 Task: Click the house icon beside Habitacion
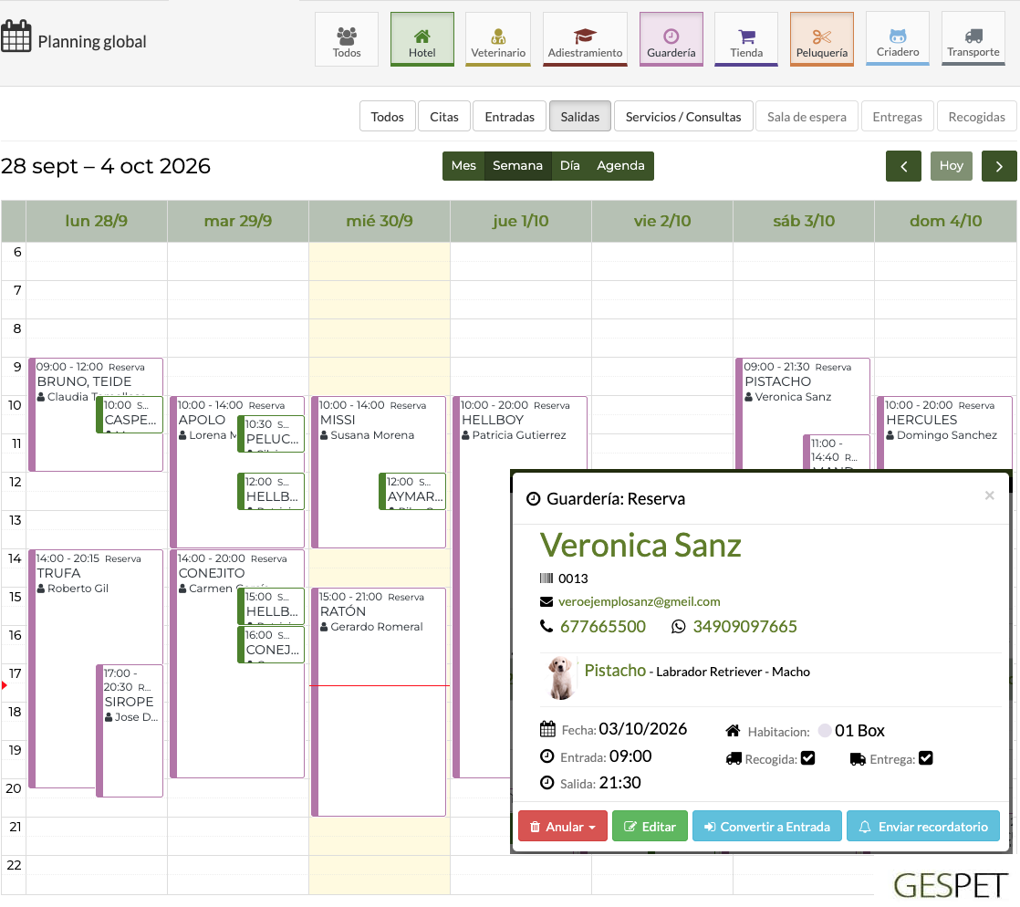[x=733, y=731]
